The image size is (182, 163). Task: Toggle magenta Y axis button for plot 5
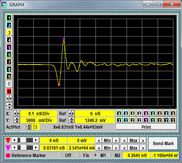click(146, 120)
